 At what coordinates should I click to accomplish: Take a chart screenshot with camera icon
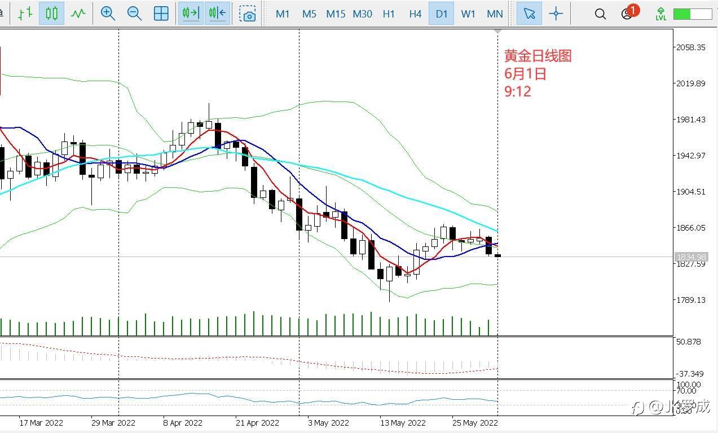[x=248, y=14]
